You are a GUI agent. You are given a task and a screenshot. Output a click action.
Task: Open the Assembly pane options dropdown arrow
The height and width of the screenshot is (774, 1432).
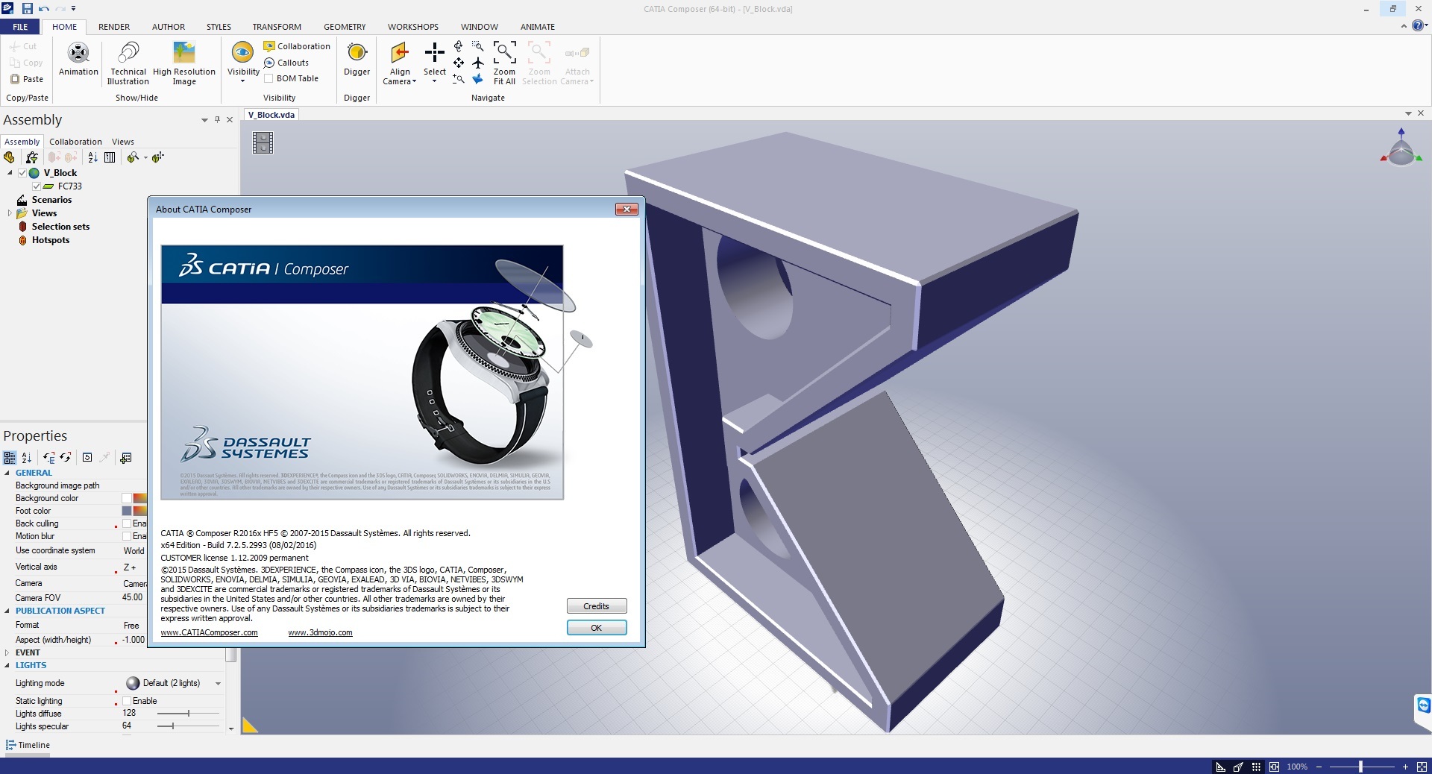204,120
